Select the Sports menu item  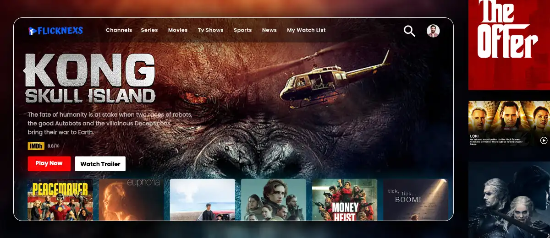pyautogui.click(x=242, y=30)
